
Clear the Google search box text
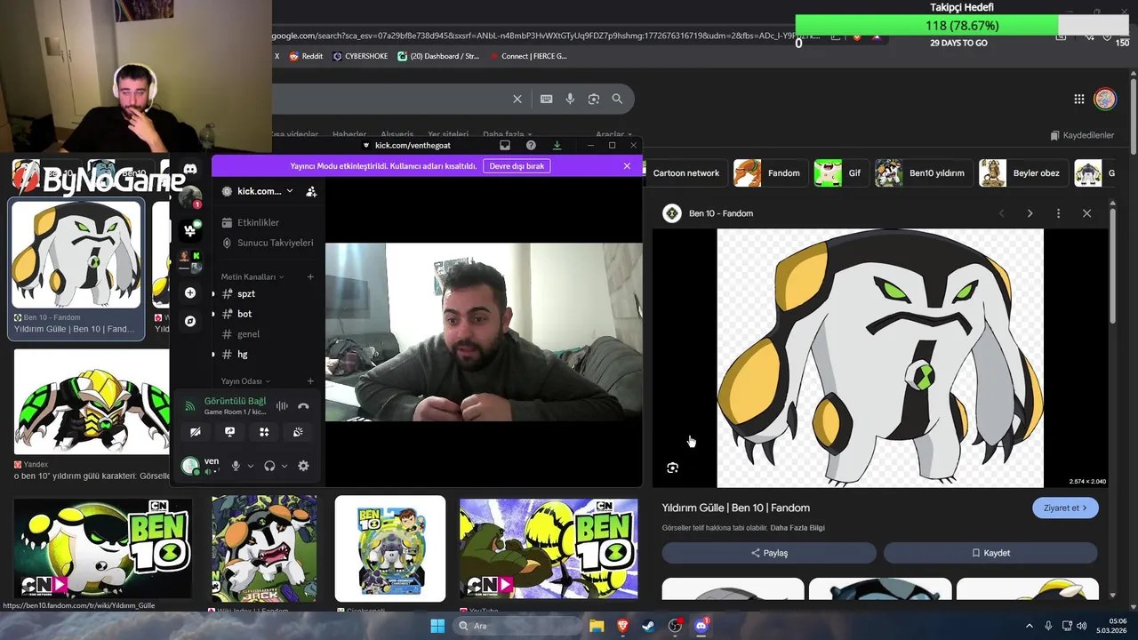pos(517,99)
